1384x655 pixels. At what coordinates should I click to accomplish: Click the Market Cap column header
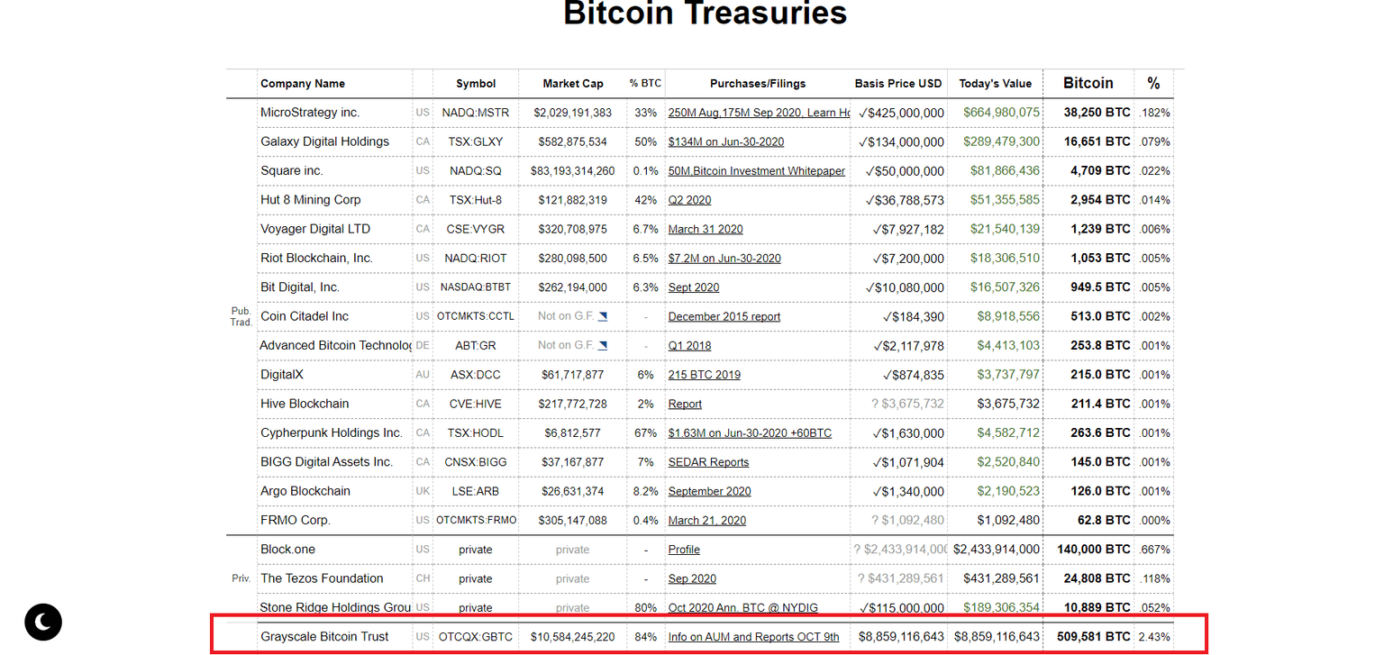tap(573, 83)
